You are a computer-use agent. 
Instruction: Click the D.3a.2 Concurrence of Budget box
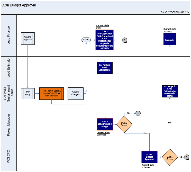click(105, 124)
